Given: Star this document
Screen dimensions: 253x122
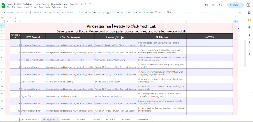Looking at the screenshot, I should 82,4.
